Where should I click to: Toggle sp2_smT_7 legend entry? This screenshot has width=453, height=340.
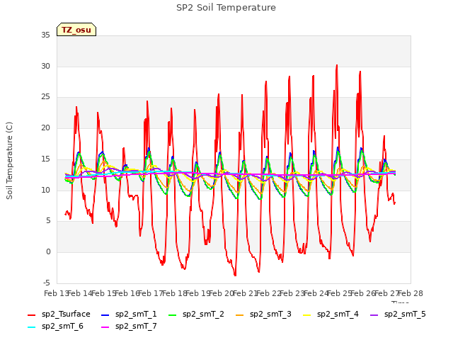(129, 327)
